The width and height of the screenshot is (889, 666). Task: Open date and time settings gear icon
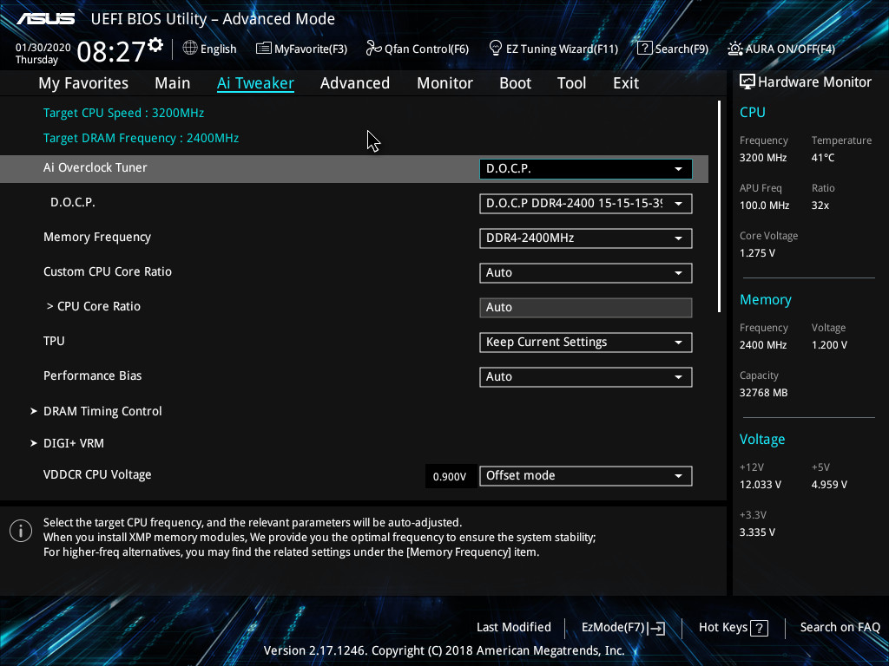pos(155,45)
